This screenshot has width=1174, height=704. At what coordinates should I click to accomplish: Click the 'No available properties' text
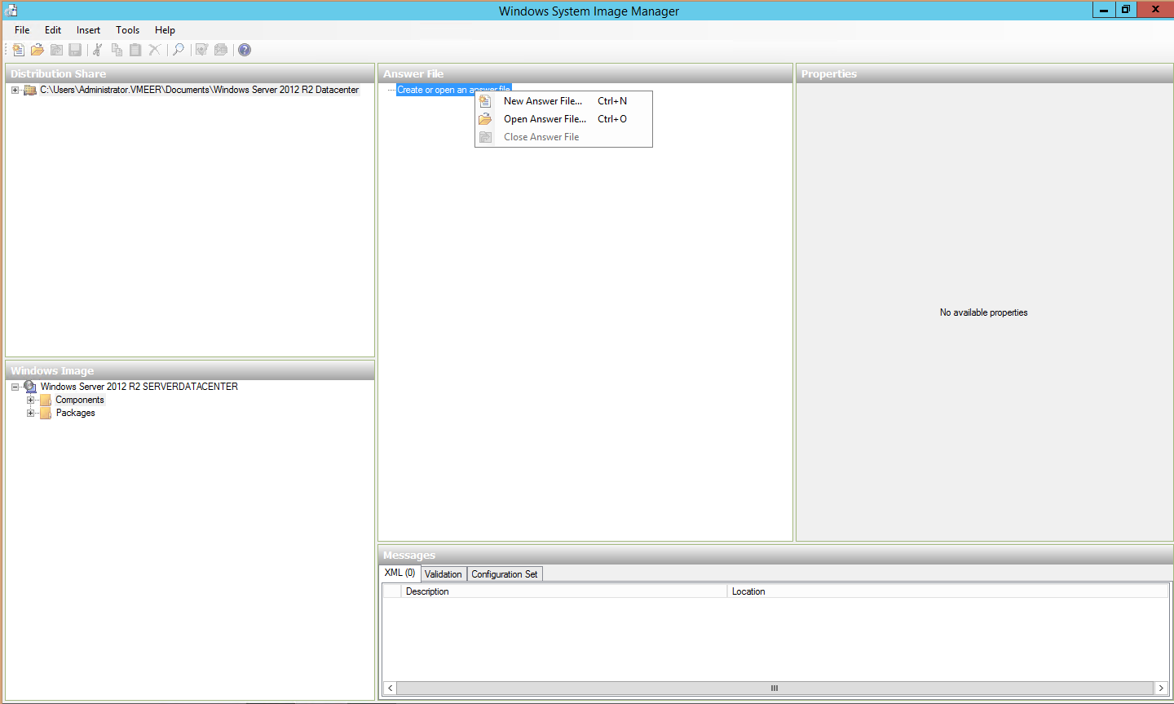pos(983,312)
